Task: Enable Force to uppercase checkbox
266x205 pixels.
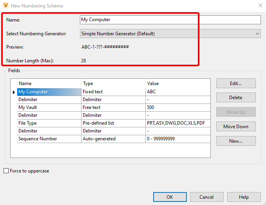Action: pyautogui.click(x=6, y=171)
